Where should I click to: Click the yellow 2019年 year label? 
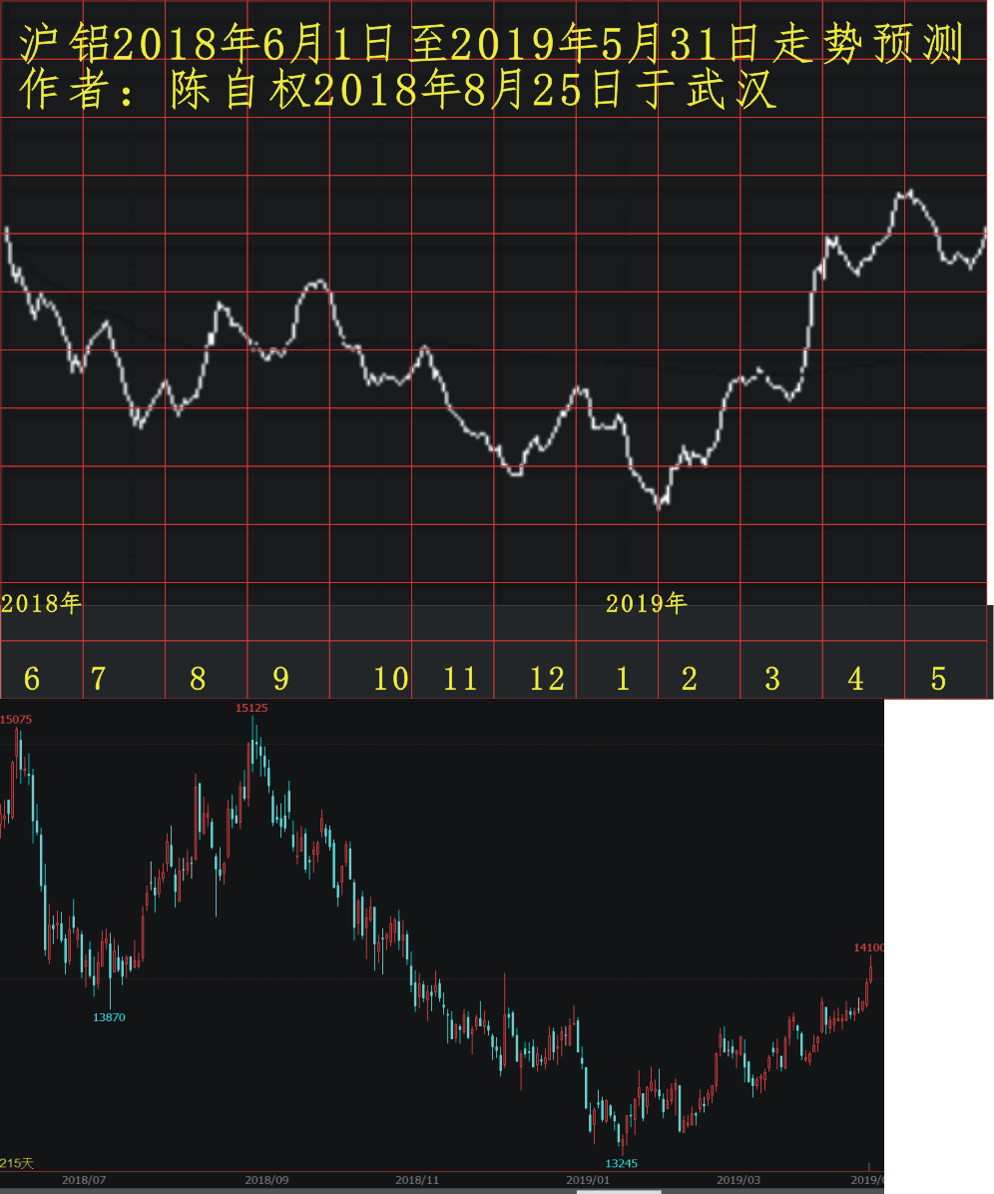pos(646,603)
